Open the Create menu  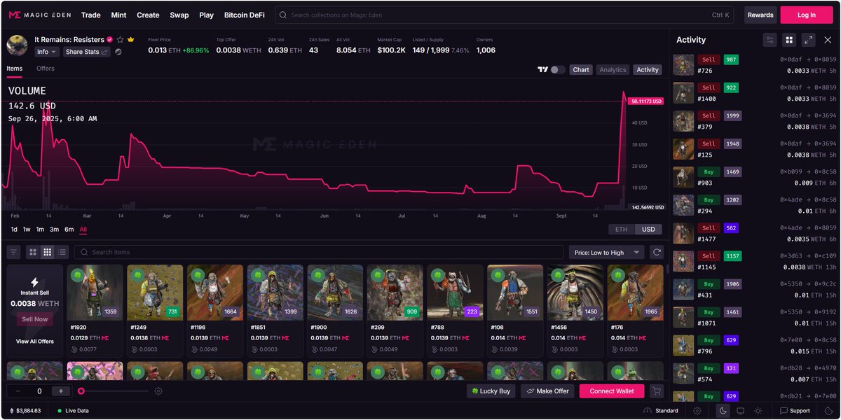148,15
